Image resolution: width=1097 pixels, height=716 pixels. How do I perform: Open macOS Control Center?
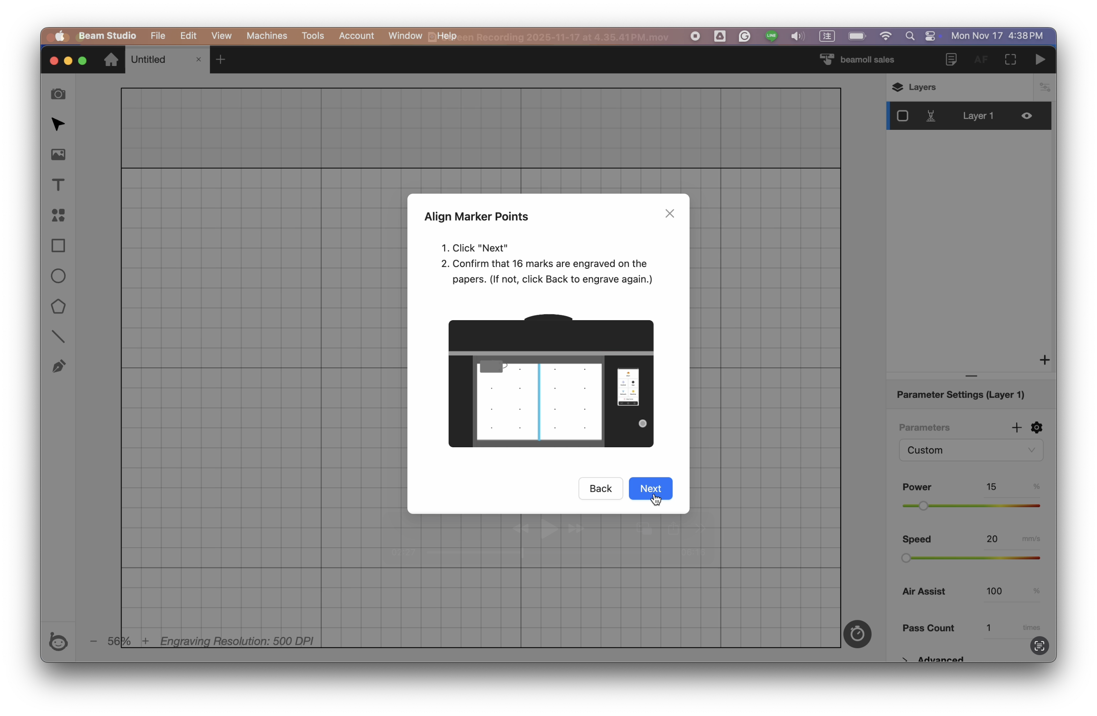[930, 36]
